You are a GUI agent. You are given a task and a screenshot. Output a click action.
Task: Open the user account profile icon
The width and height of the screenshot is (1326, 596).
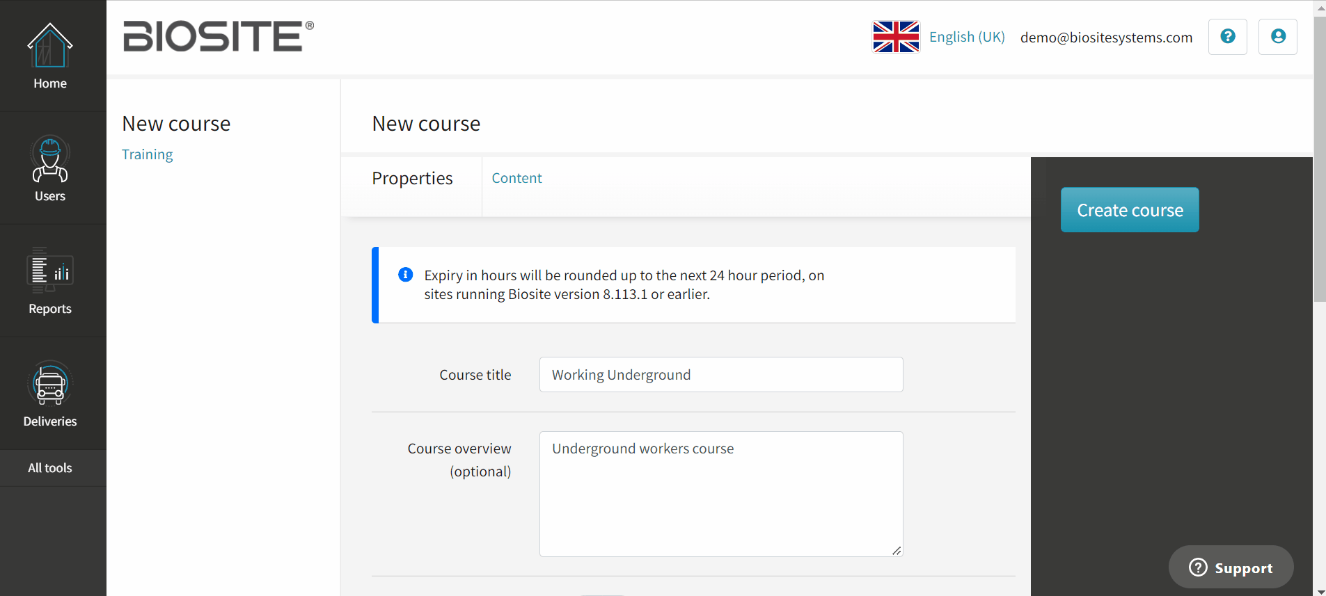[x=1278, y=37]
